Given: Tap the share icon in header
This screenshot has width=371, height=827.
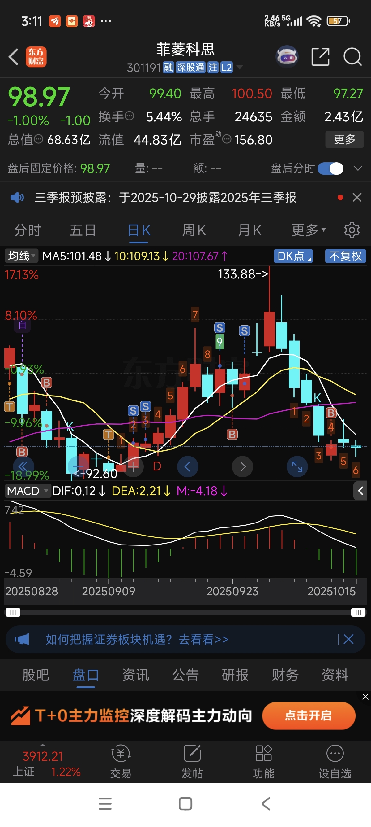Looking at the screenshot, I should point(320,57).
